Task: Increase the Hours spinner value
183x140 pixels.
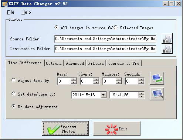Action: (96, 80)
